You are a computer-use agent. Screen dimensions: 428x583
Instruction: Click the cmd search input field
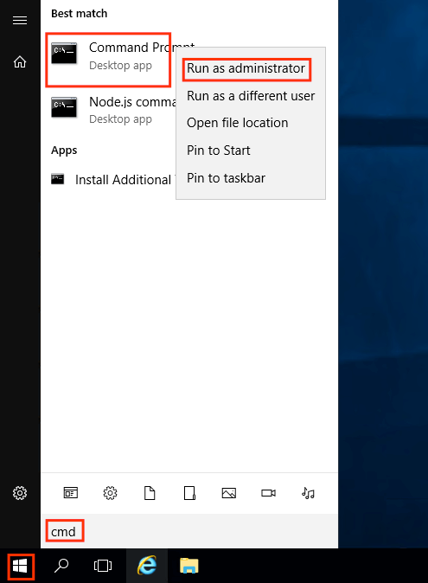189,531
